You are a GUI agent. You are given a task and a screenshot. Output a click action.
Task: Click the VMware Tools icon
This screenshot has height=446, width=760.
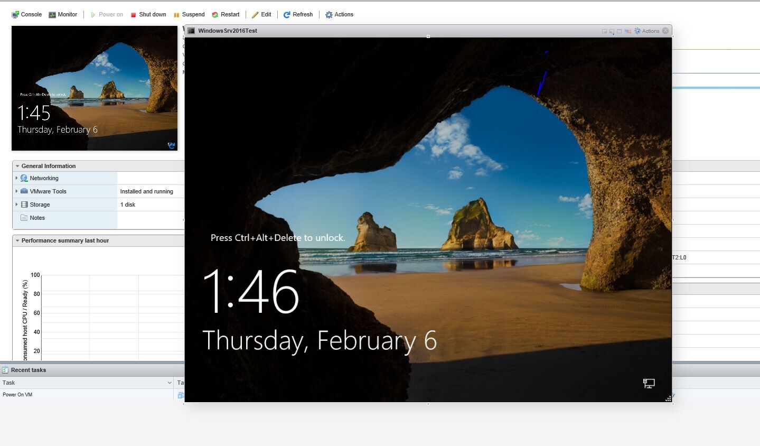click(x=24, y=191)
